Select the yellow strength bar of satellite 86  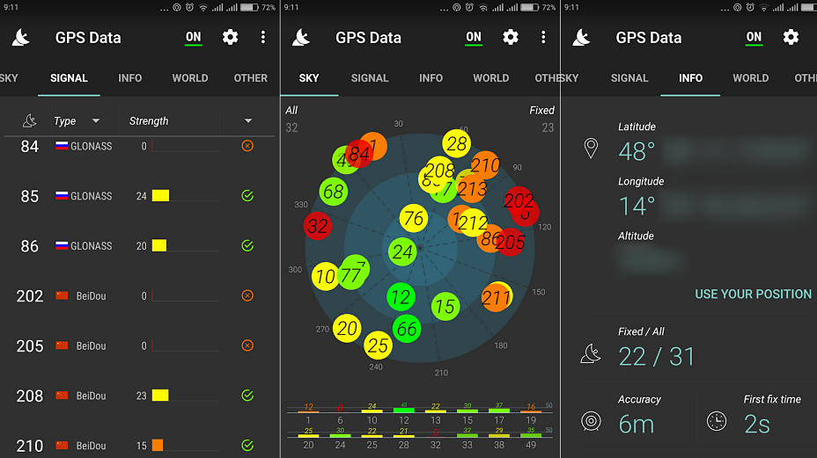pyautogui.click(x=159, y=245)
